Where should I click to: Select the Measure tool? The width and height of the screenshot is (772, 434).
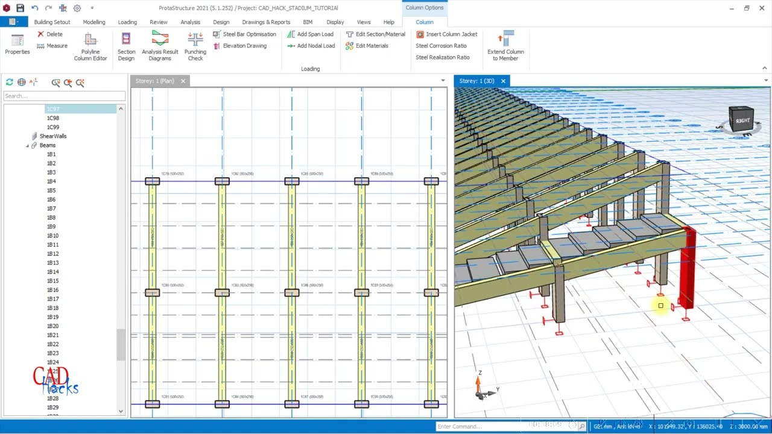52,46
